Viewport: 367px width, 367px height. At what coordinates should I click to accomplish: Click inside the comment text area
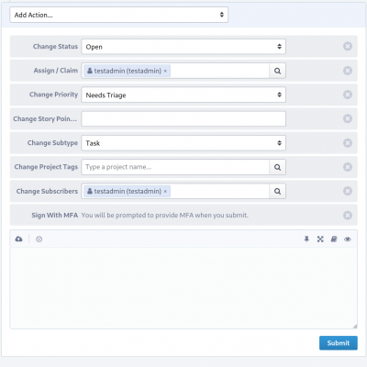pos(183,288)
